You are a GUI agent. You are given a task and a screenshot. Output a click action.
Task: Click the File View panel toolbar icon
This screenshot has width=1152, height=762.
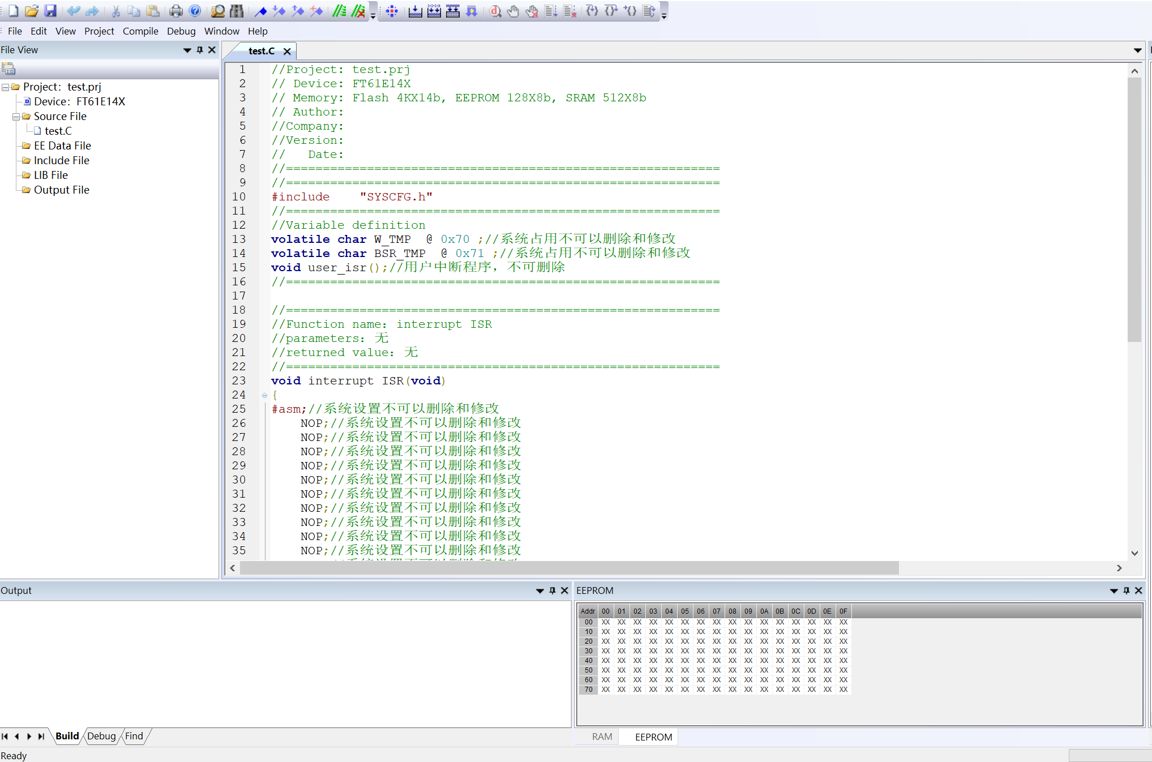coord(8,69)
